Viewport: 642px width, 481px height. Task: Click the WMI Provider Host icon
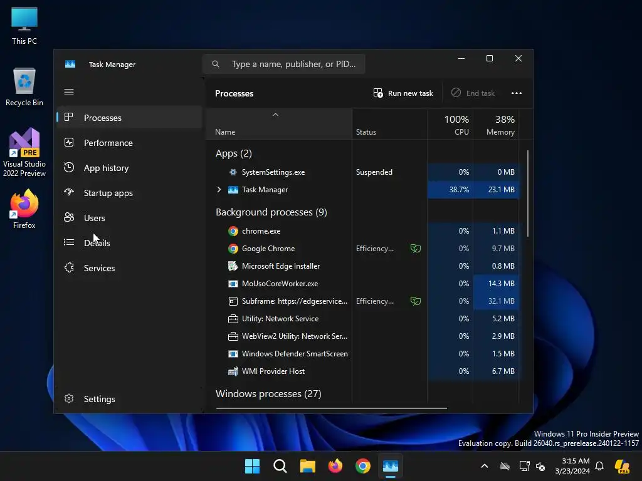coord(233,371)
